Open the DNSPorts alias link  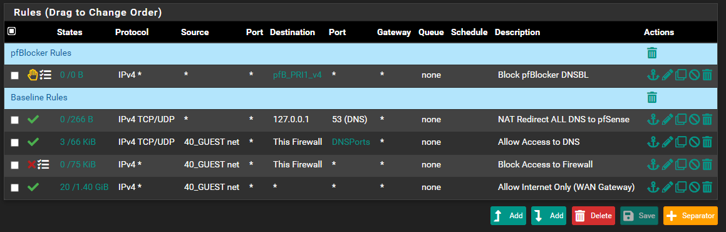[351, 142]
